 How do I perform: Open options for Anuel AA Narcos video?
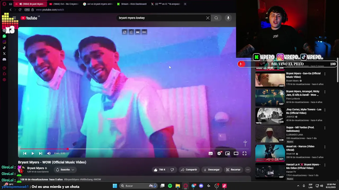pos(325,147)
